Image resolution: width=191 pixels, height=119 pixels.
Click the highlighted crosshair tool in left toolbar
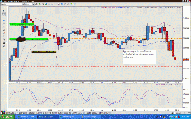point(4,14)
